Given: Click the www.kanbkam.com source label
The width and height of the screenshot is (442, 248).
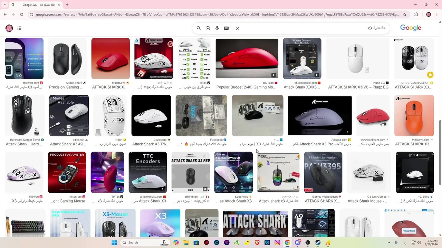Looking at the screenshot, I should (x=373, y=140).
